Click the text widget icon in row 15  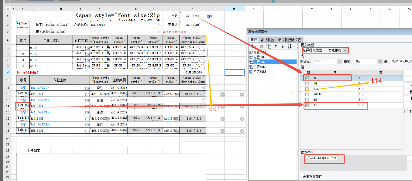[204, 112]
